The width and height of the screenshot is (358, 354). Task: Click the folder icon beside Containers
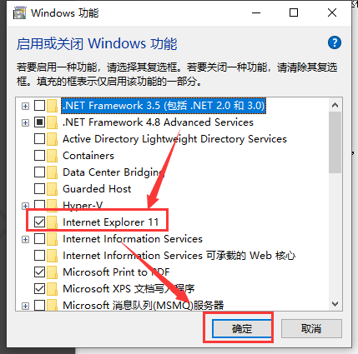53,156
